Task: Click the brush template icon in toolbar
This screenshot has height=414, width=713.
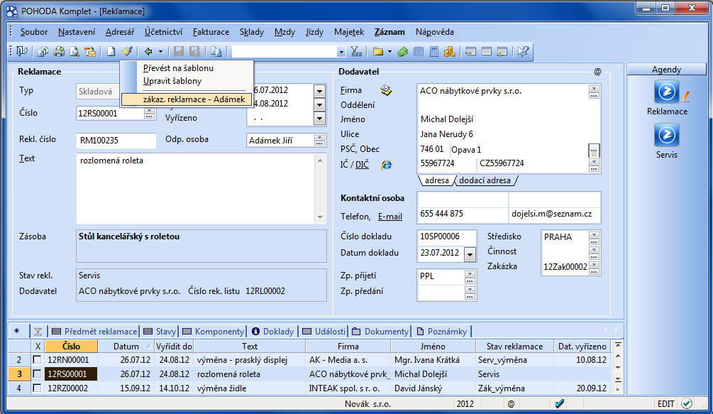Action: [127, 51]
